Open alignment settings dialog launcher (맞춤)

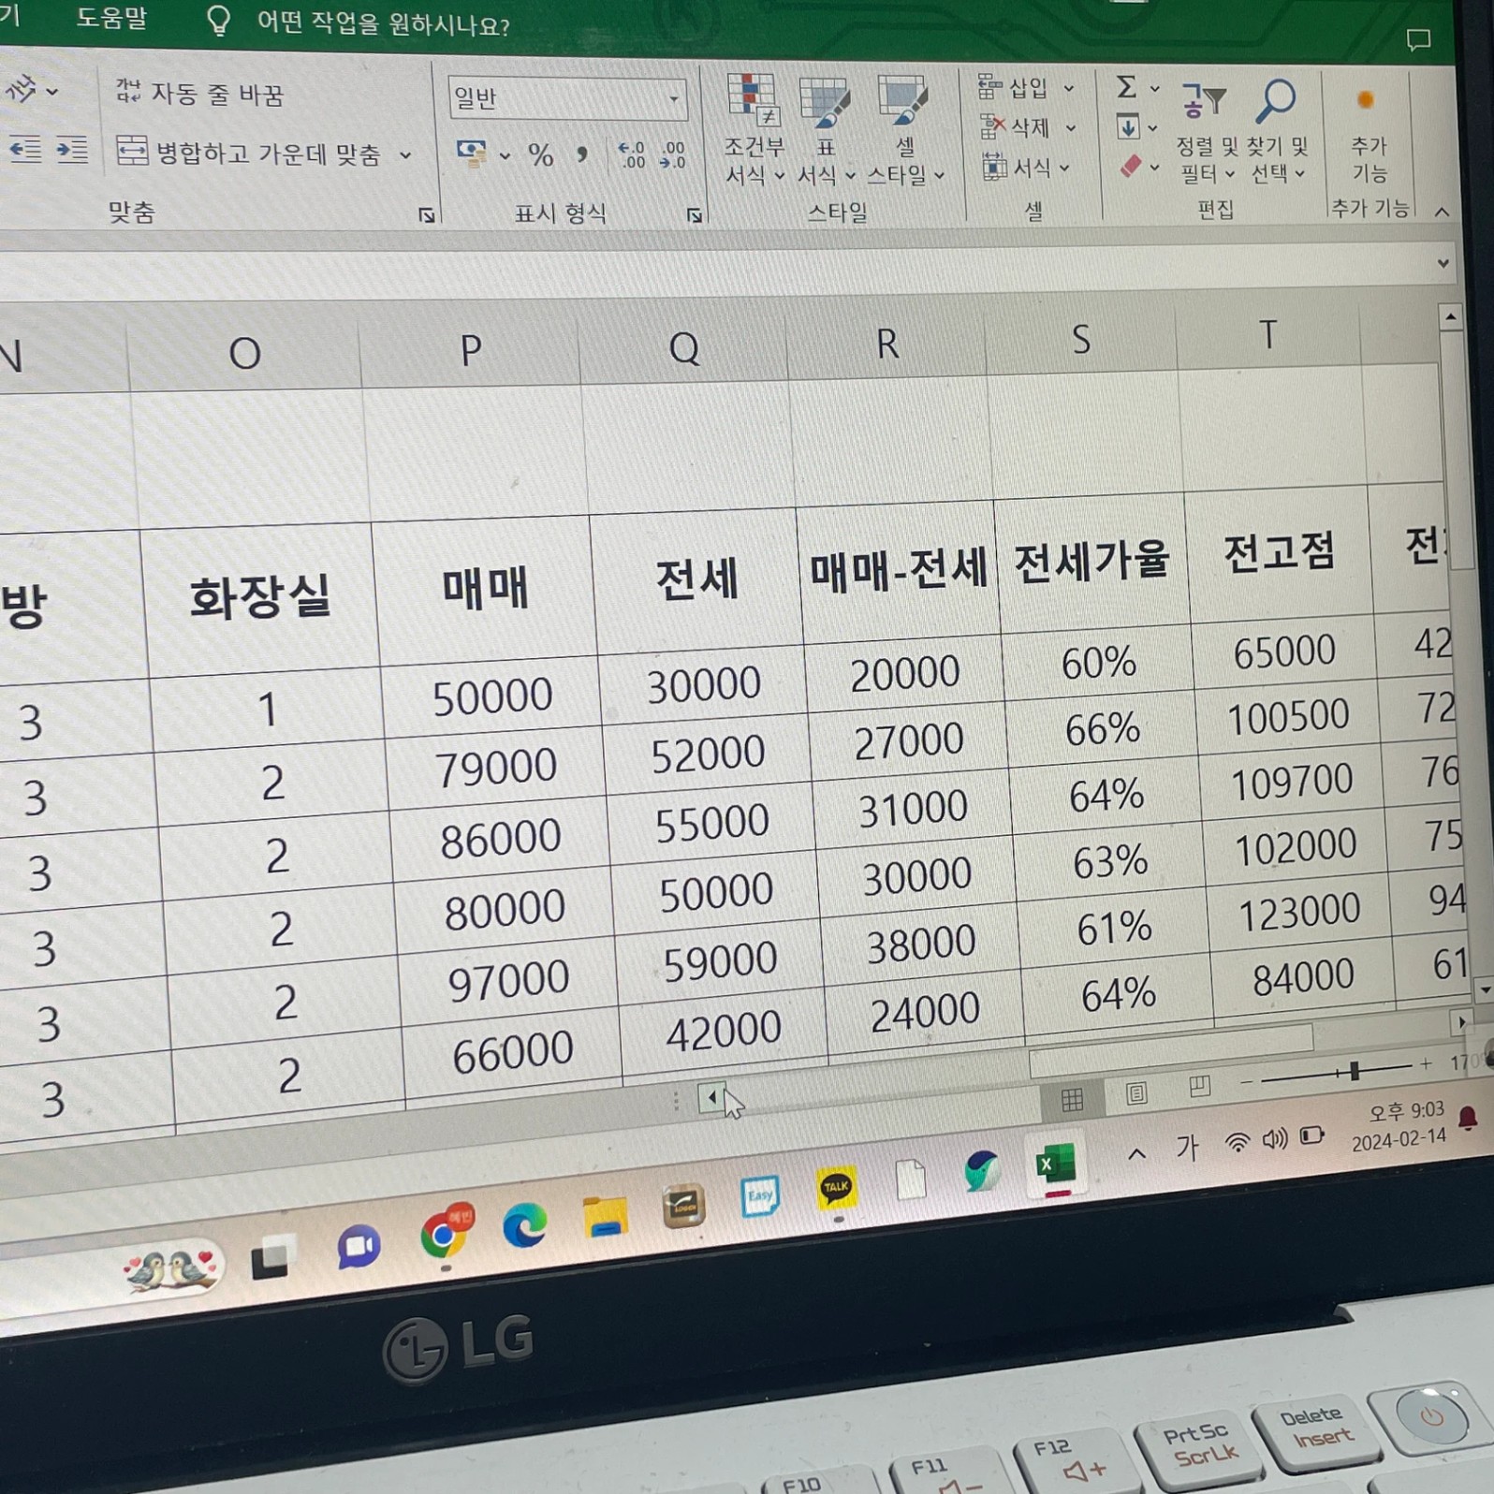(427, 215)
